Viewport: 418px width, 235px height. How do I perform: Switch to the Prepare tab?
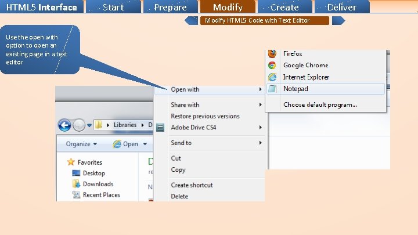(171, 6)
